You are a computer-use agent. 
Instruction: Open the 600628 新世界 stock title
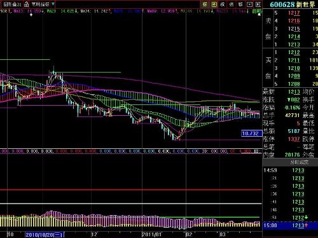click(x=293, y=4)
